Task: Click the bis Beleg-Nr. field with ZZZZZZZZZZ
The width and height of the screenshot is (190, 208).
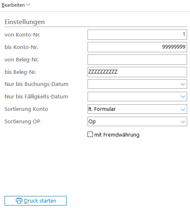Action: point(137,72)
